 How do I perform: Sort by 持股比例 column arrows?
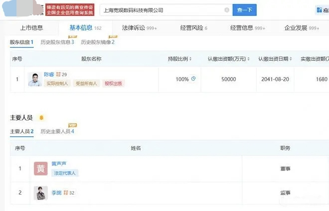pyautogui.click(x=190, y=59)
